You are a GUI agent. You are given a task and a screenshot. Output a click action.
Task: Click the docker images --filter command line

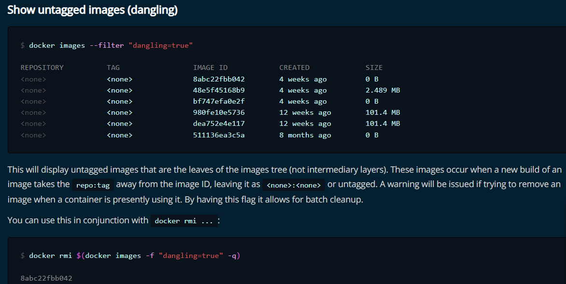tap(107, 45)
